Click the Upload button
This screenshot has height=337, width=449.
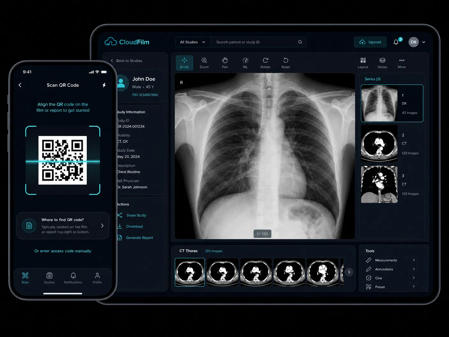pyautogui.click(x=370, y=42)
